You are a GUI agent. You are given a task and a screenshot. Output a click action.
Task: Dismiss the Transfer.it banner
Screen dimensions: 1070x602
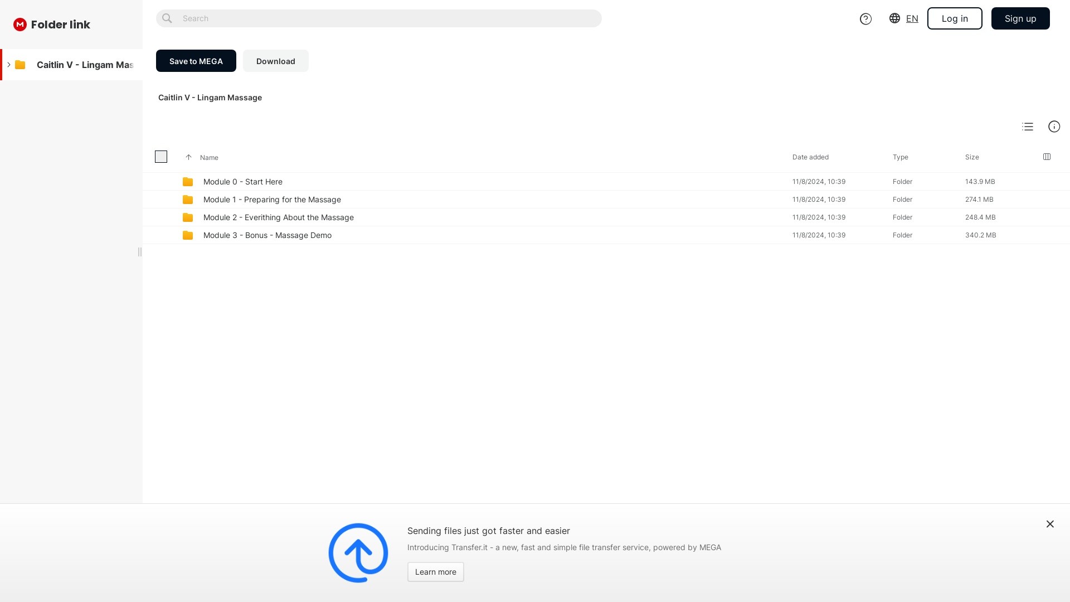click(x=1050, y=524)
